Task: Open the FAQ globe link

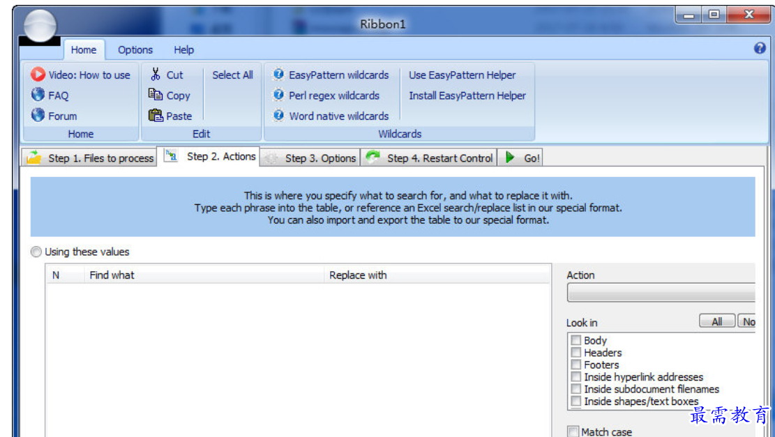Action: click(50, 95)
